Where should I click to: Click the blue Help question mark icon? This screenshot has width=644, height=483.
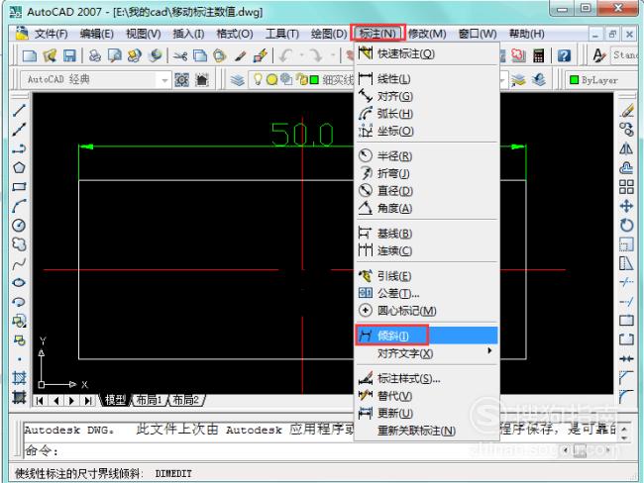[565, 55]
